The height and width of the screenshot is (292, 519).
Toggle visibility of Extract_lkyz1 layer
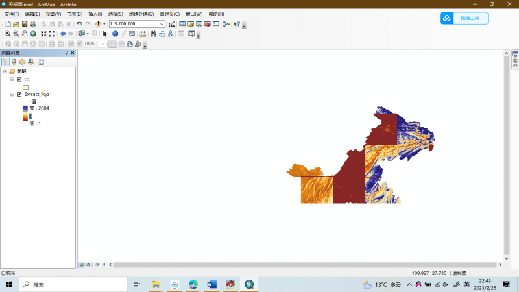[x=19, y=94]
